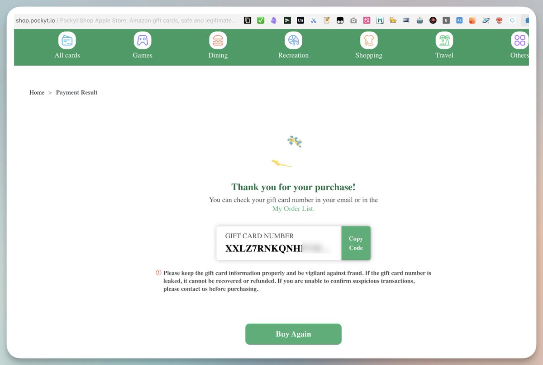The width and height of the screenshot is (543, 365).
Task: Click the blue scissors extension icon
Action: pyautogui.click(x=314, y=20)
